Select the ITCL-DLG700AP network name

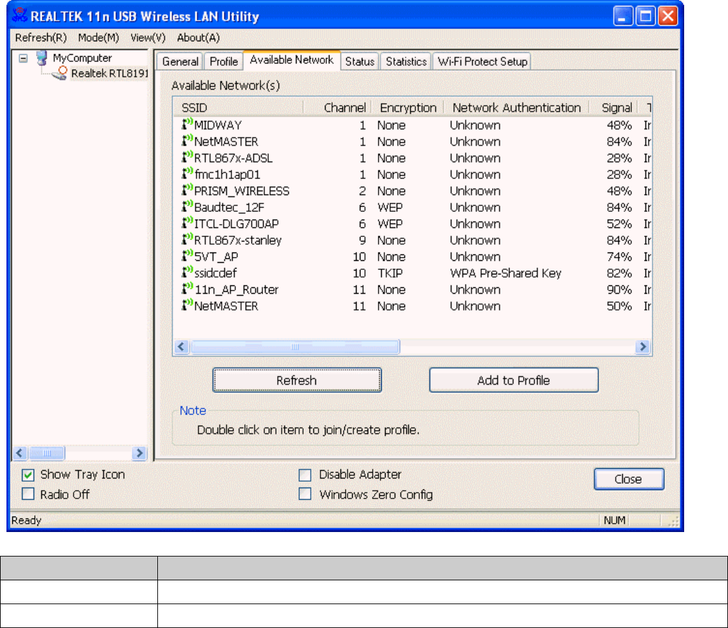[x=236, y=224]
